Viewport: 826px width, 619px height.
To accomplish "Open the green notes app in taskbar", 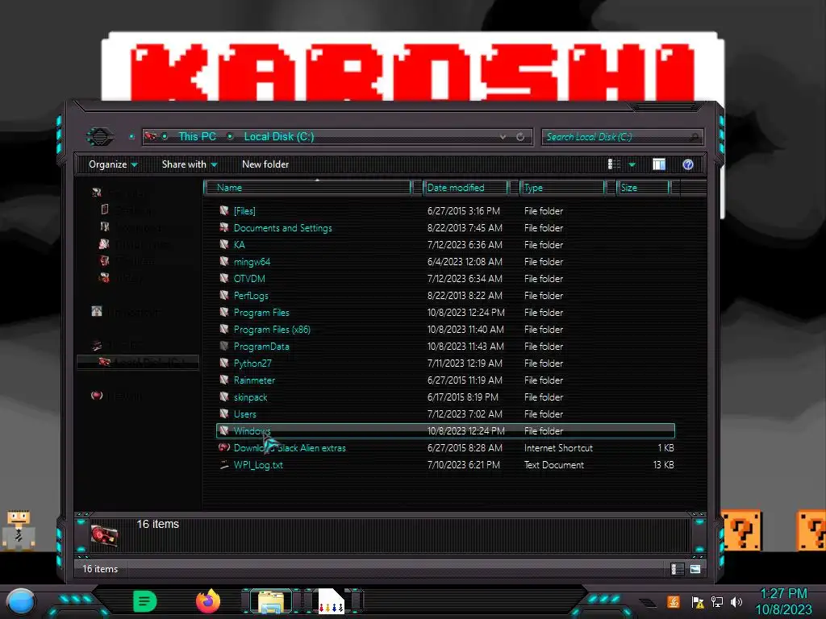I will pyautogui.click(x=145, y=601).
